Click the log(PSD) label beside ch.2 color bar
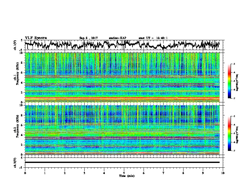 pos(237,135)
